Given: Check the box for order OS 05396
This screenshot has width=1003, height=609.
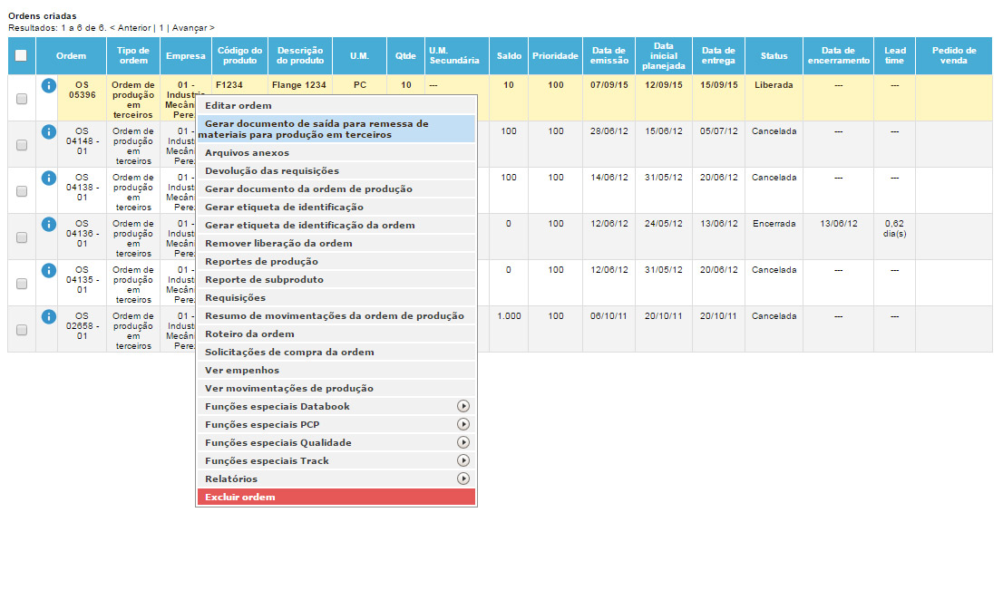Looking at the screenshot, I should [22, 99].
